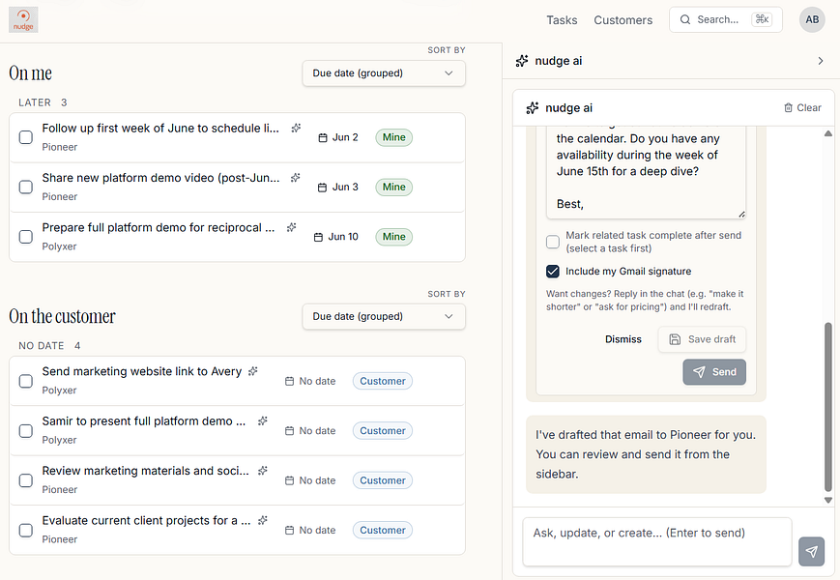Open the 'Send marketing website link to Avery' task title
840x580 pixels.
142,371
